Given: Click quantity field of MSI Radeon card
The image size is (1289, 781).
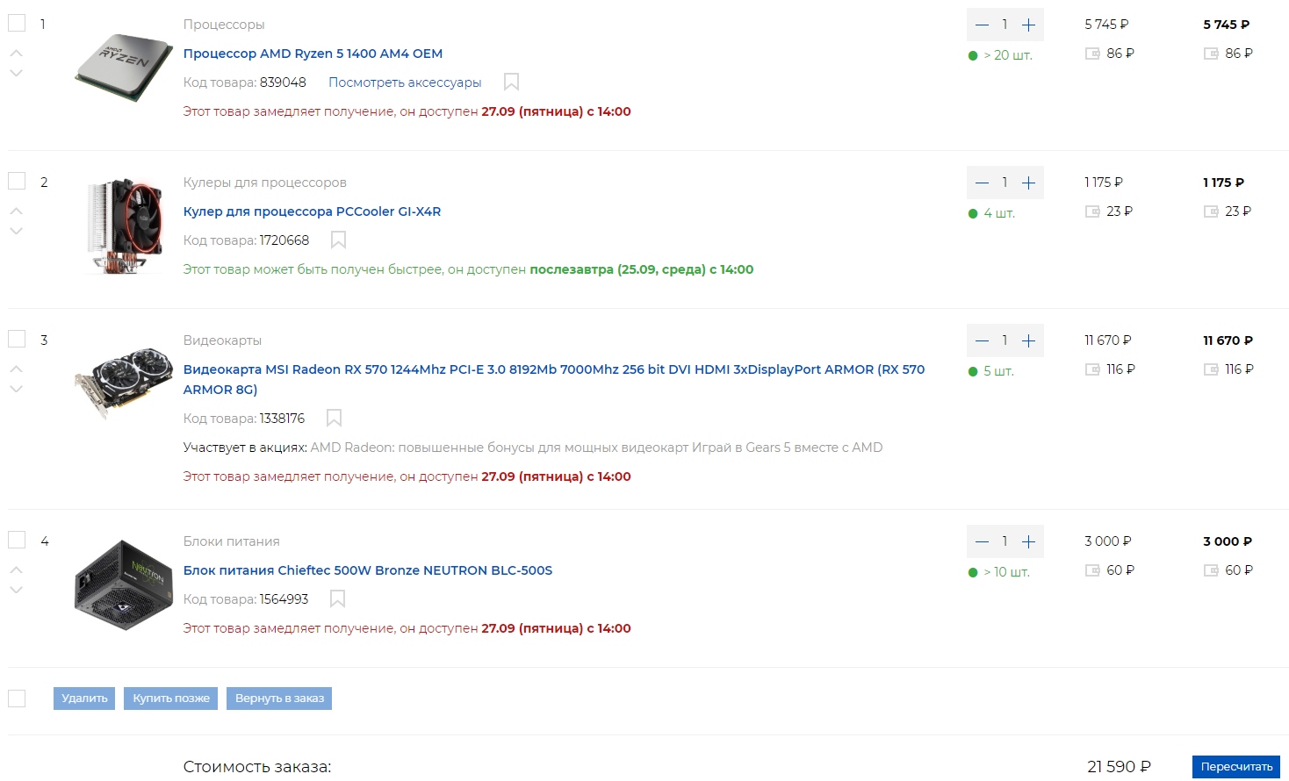Looking at the screenshot, I should [x=1005, y=340].
